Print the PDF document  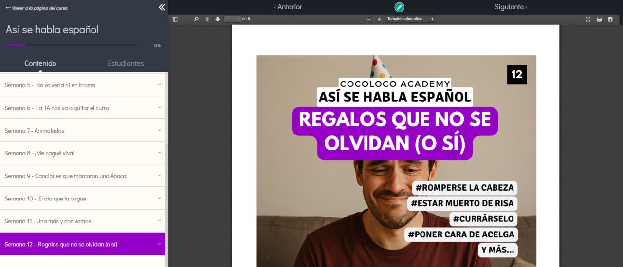point(599,19)
